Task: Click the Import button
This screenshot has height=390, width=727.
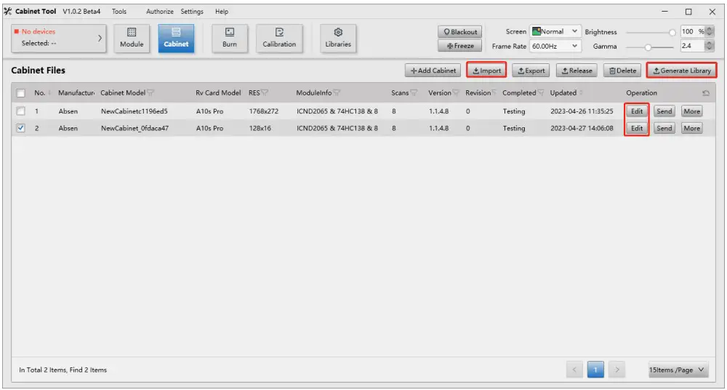Action: [x=486, y=71]
